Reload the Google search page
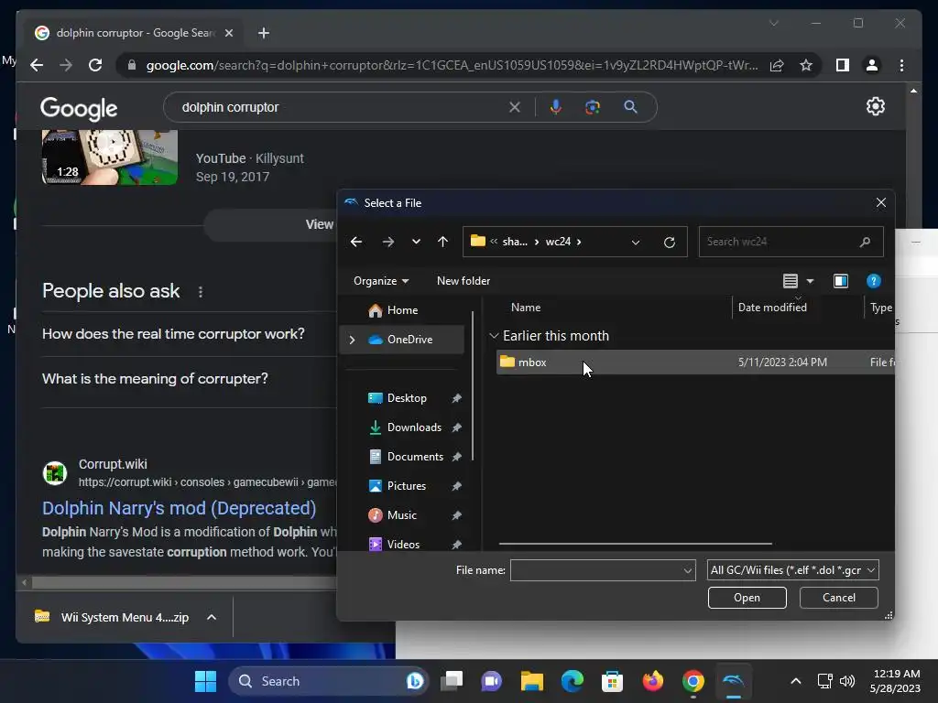 point(95,65)
